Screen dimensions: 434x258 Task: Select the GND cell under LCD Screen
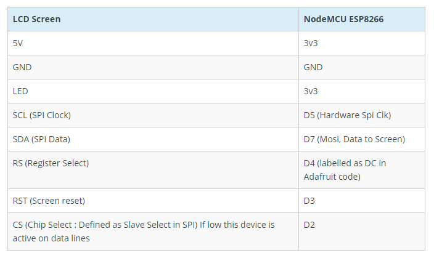[x=153, y=67]
